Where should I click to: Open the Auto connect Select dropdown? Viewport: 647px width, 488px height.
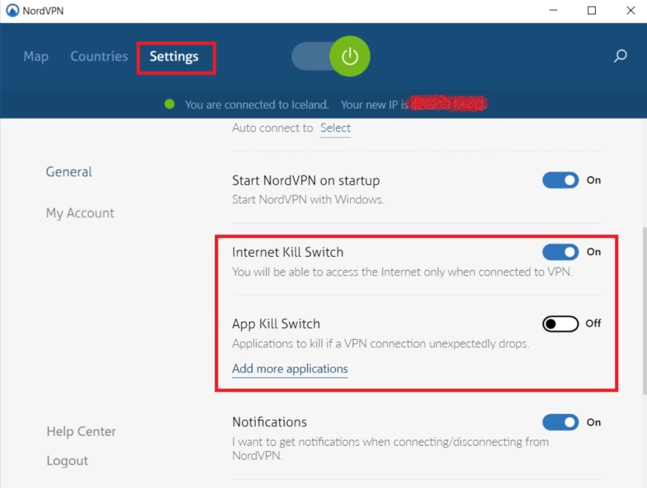coord(336,128)
